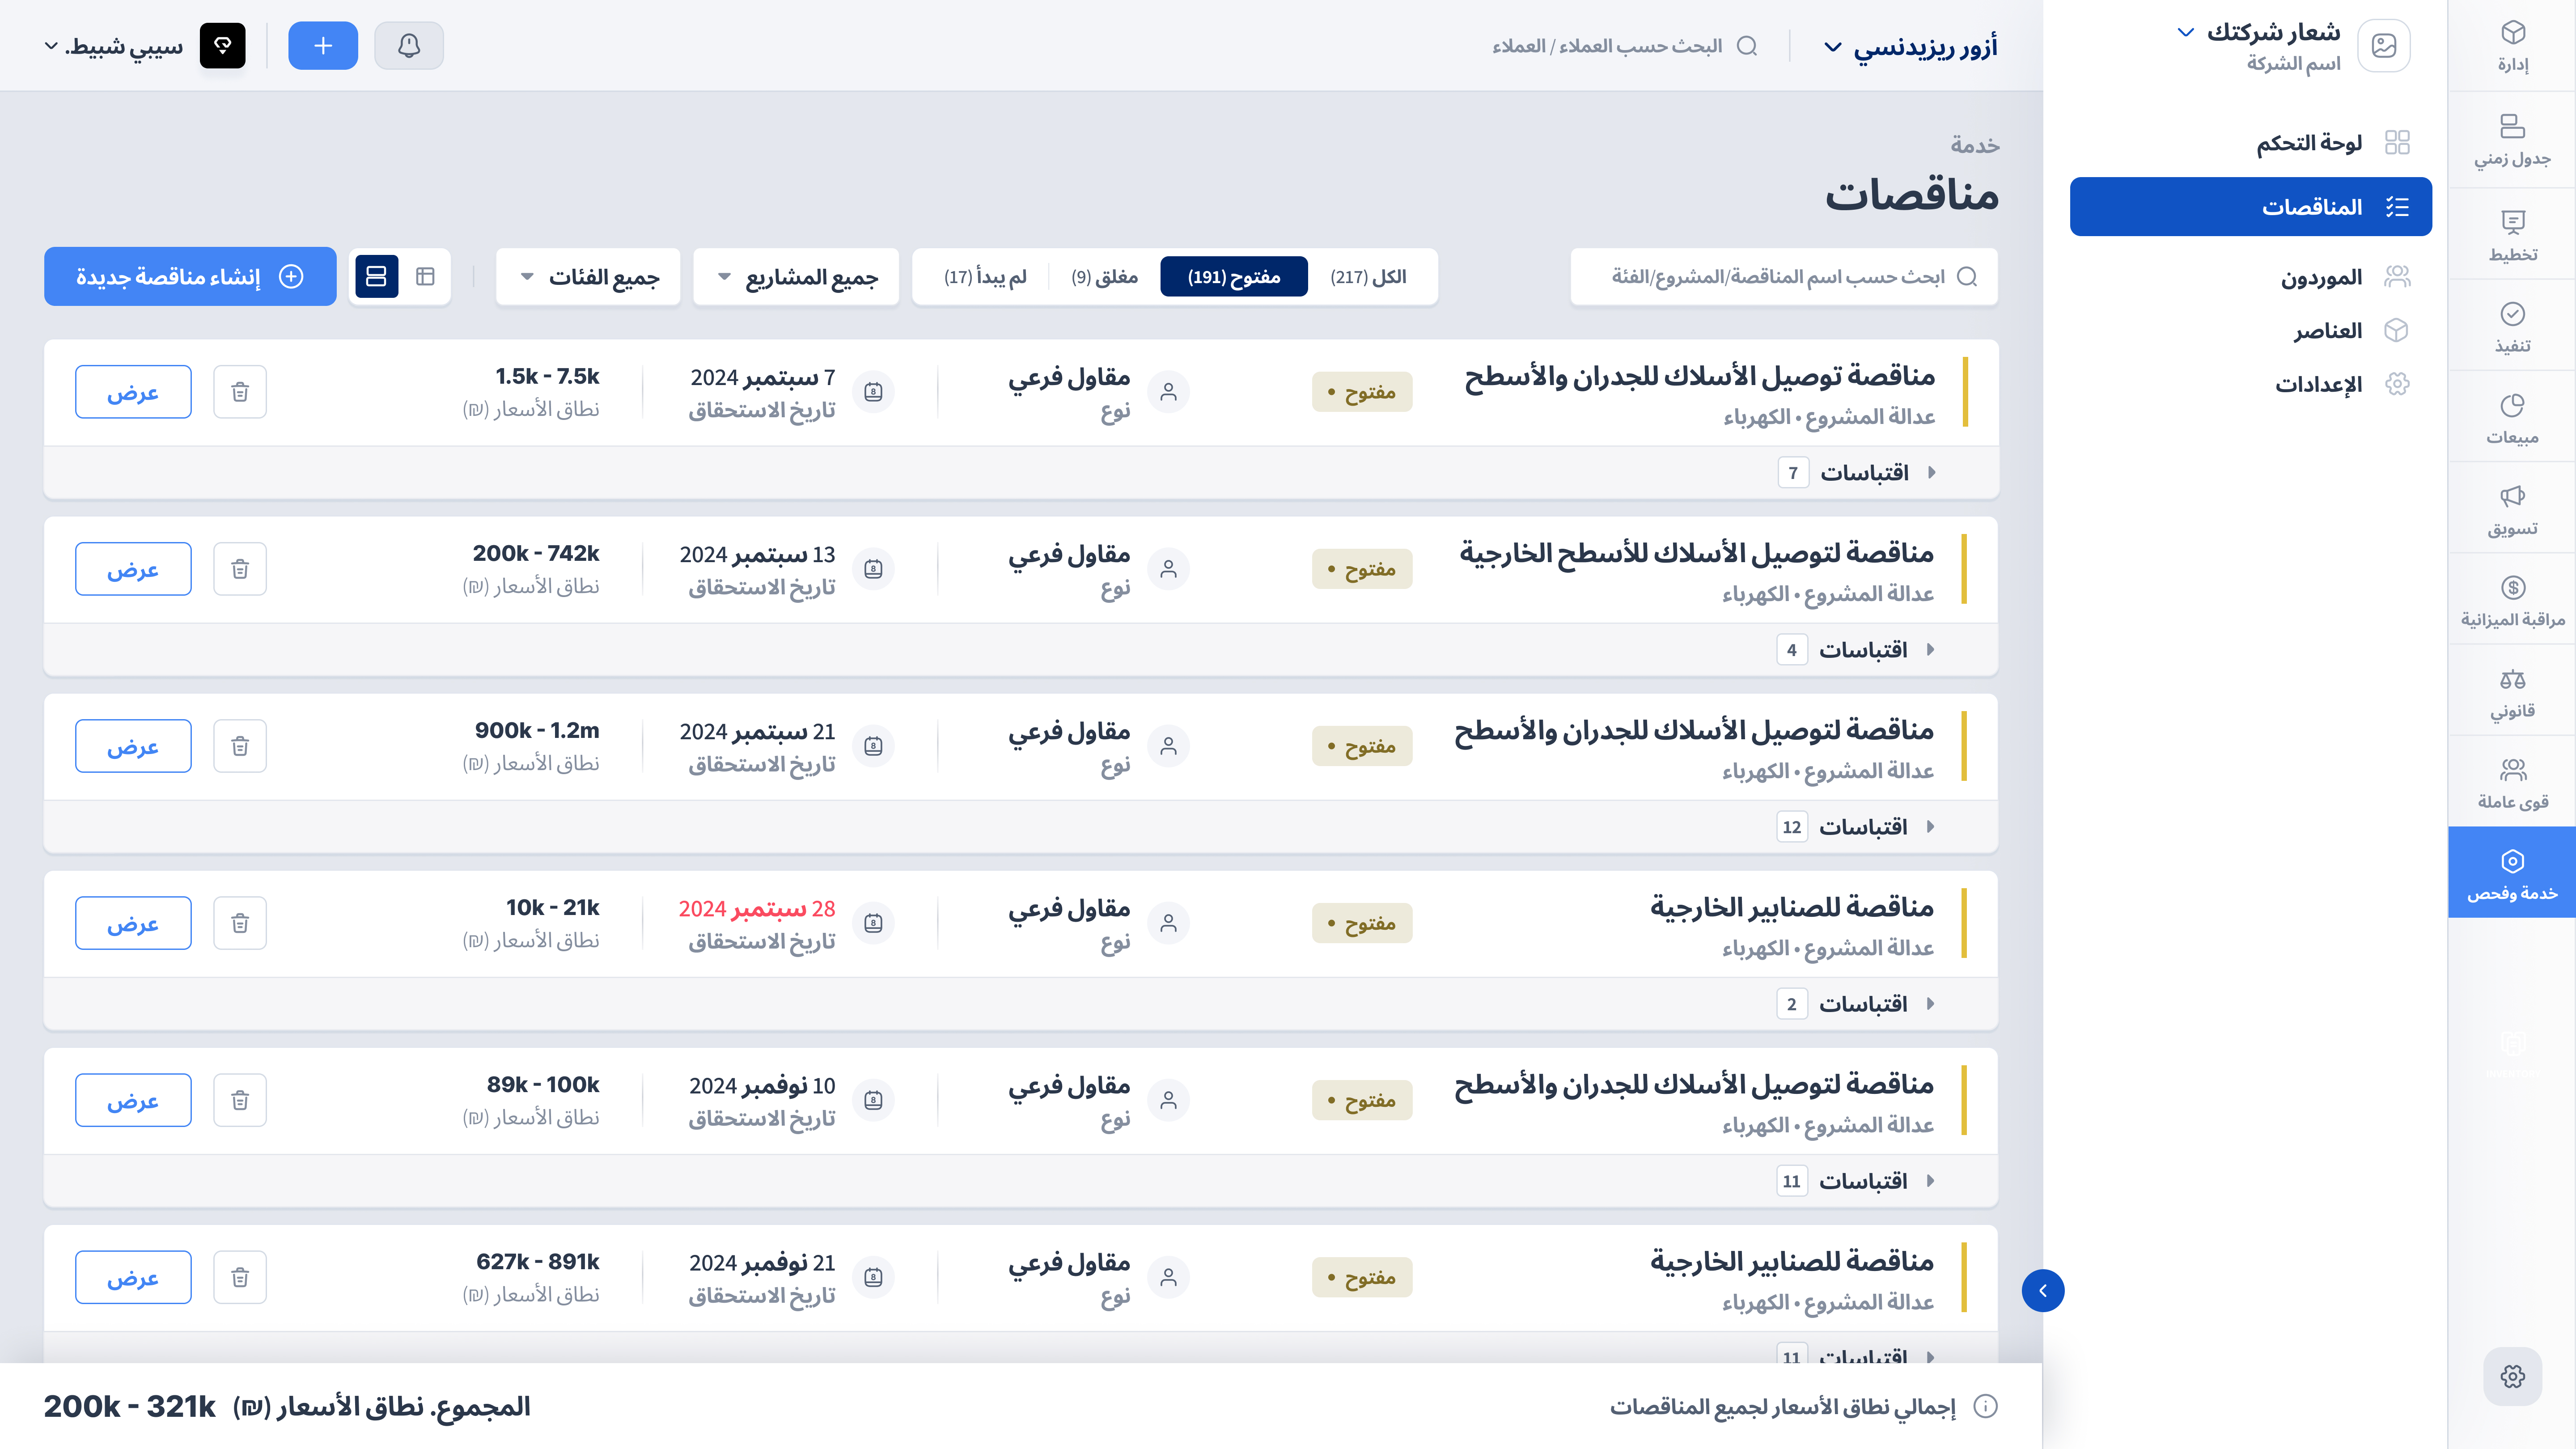The width and height of the screenshot is (2576, 1449).
Task: Click the مفتوح status badge in the 21 سبتمبر row
Action: [1362, 746]
